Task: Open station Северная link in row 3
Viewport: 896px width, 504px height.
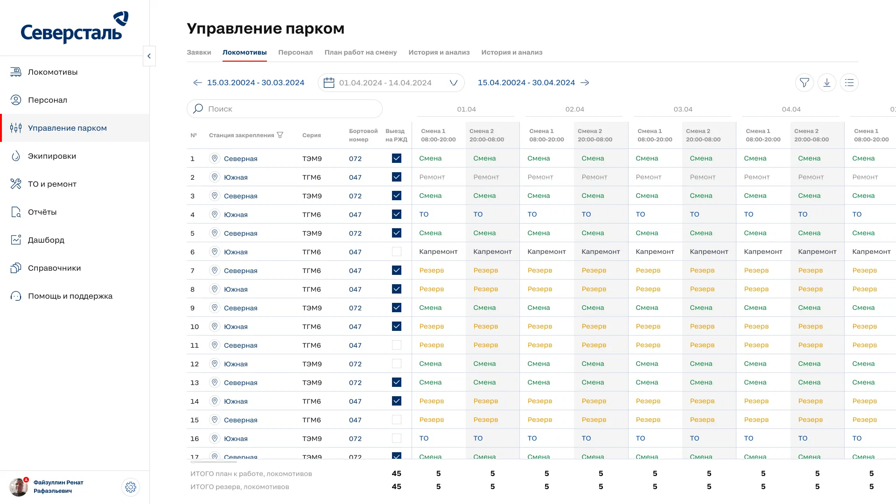Action: coord(241,196)
